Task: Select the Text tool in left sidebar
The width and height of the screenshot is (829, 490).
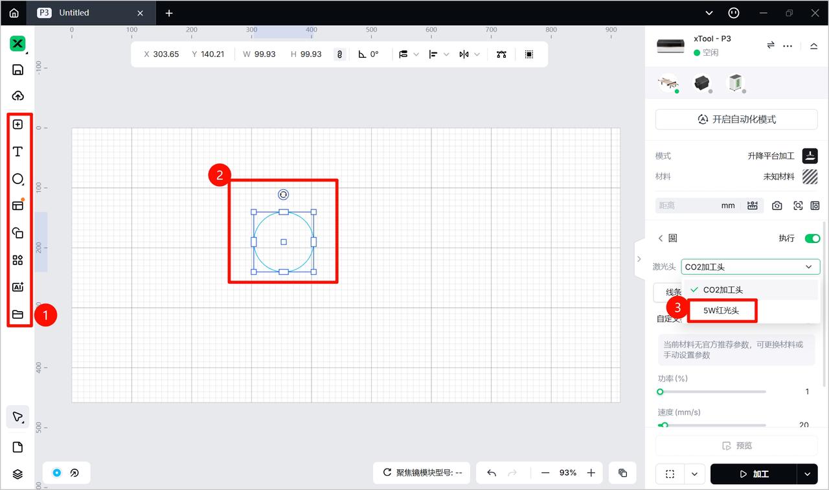Action: coord(17,152)
